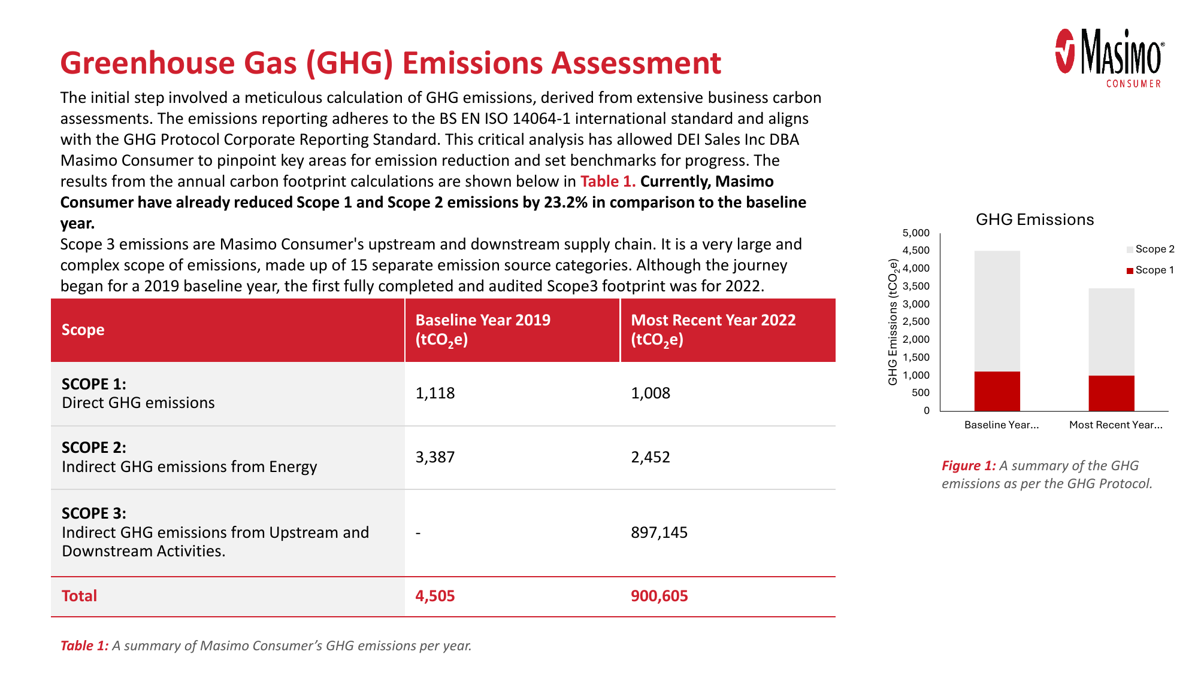Click the value 897,145 in the table
The width and height of the screenshot is (1198, 673).
(659, 532)
